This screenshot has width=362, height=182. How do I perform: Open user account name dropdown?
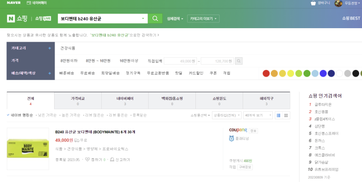(352, 3)
